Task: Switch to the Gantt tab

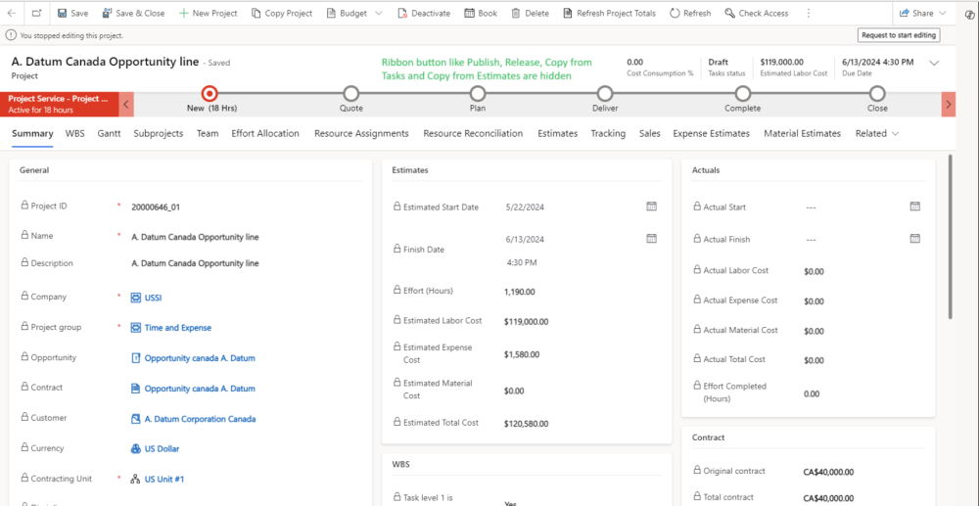Action: pos(109,134)
